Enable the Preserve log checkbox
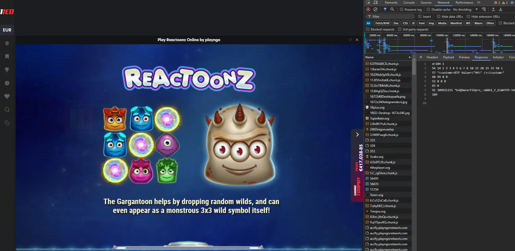This screenshot has width=515, height=251. pos(402,9)
